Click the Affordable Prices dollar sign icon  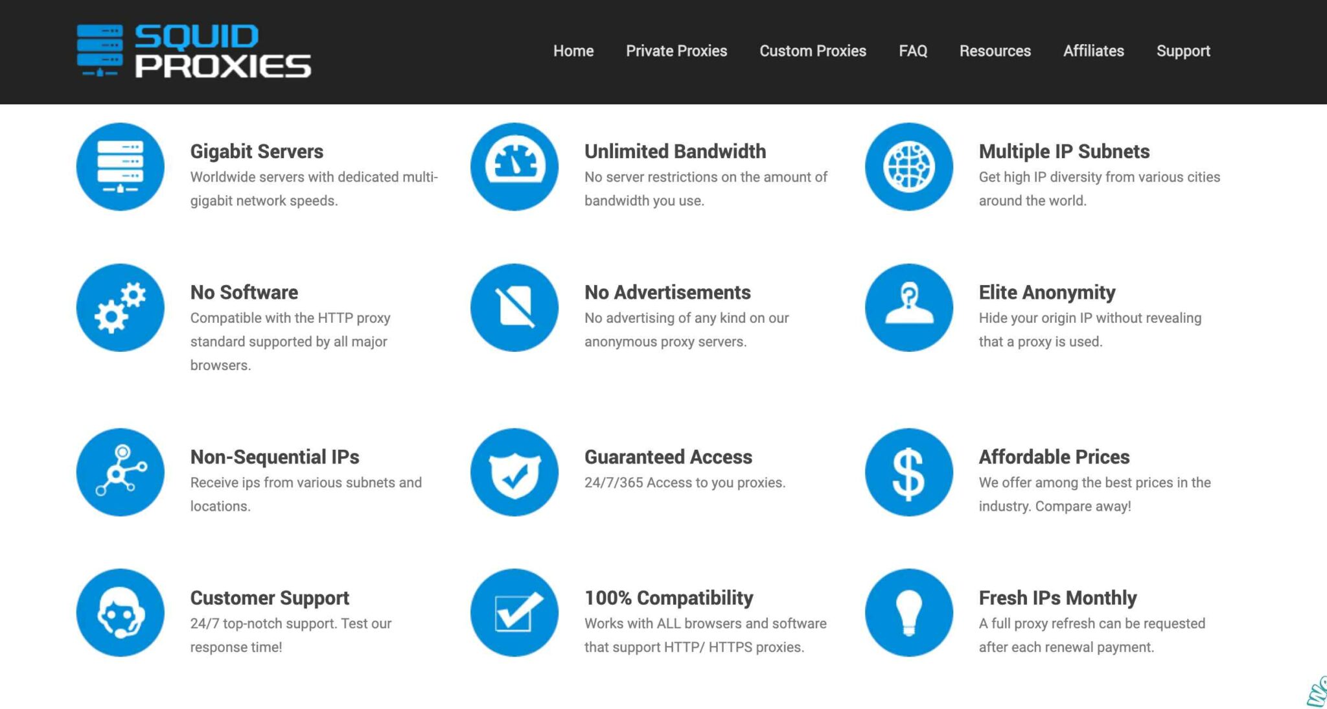click(x=909, y=472)
